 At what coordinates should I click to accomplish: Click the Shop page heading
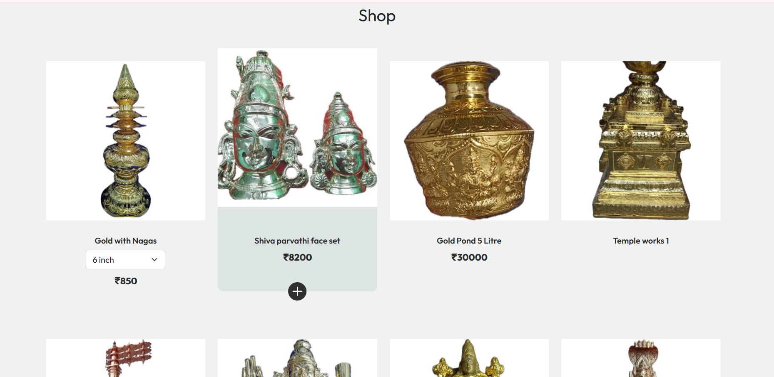pyautogui.click(x=377, y=16)
